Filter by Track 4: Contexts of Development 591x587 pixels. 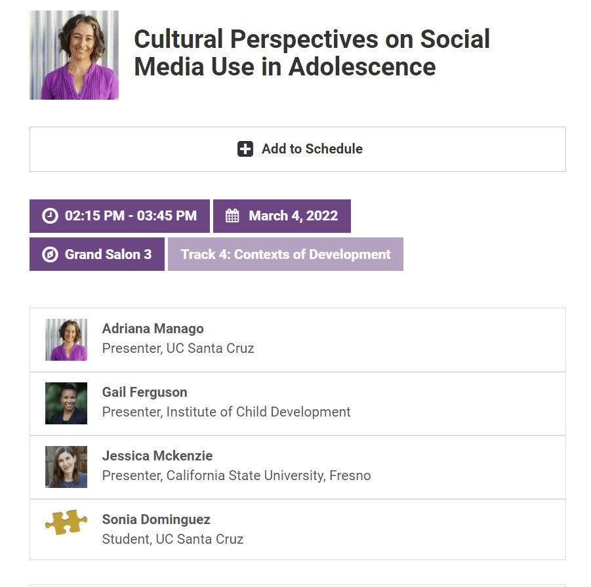[x=285, y=254]
